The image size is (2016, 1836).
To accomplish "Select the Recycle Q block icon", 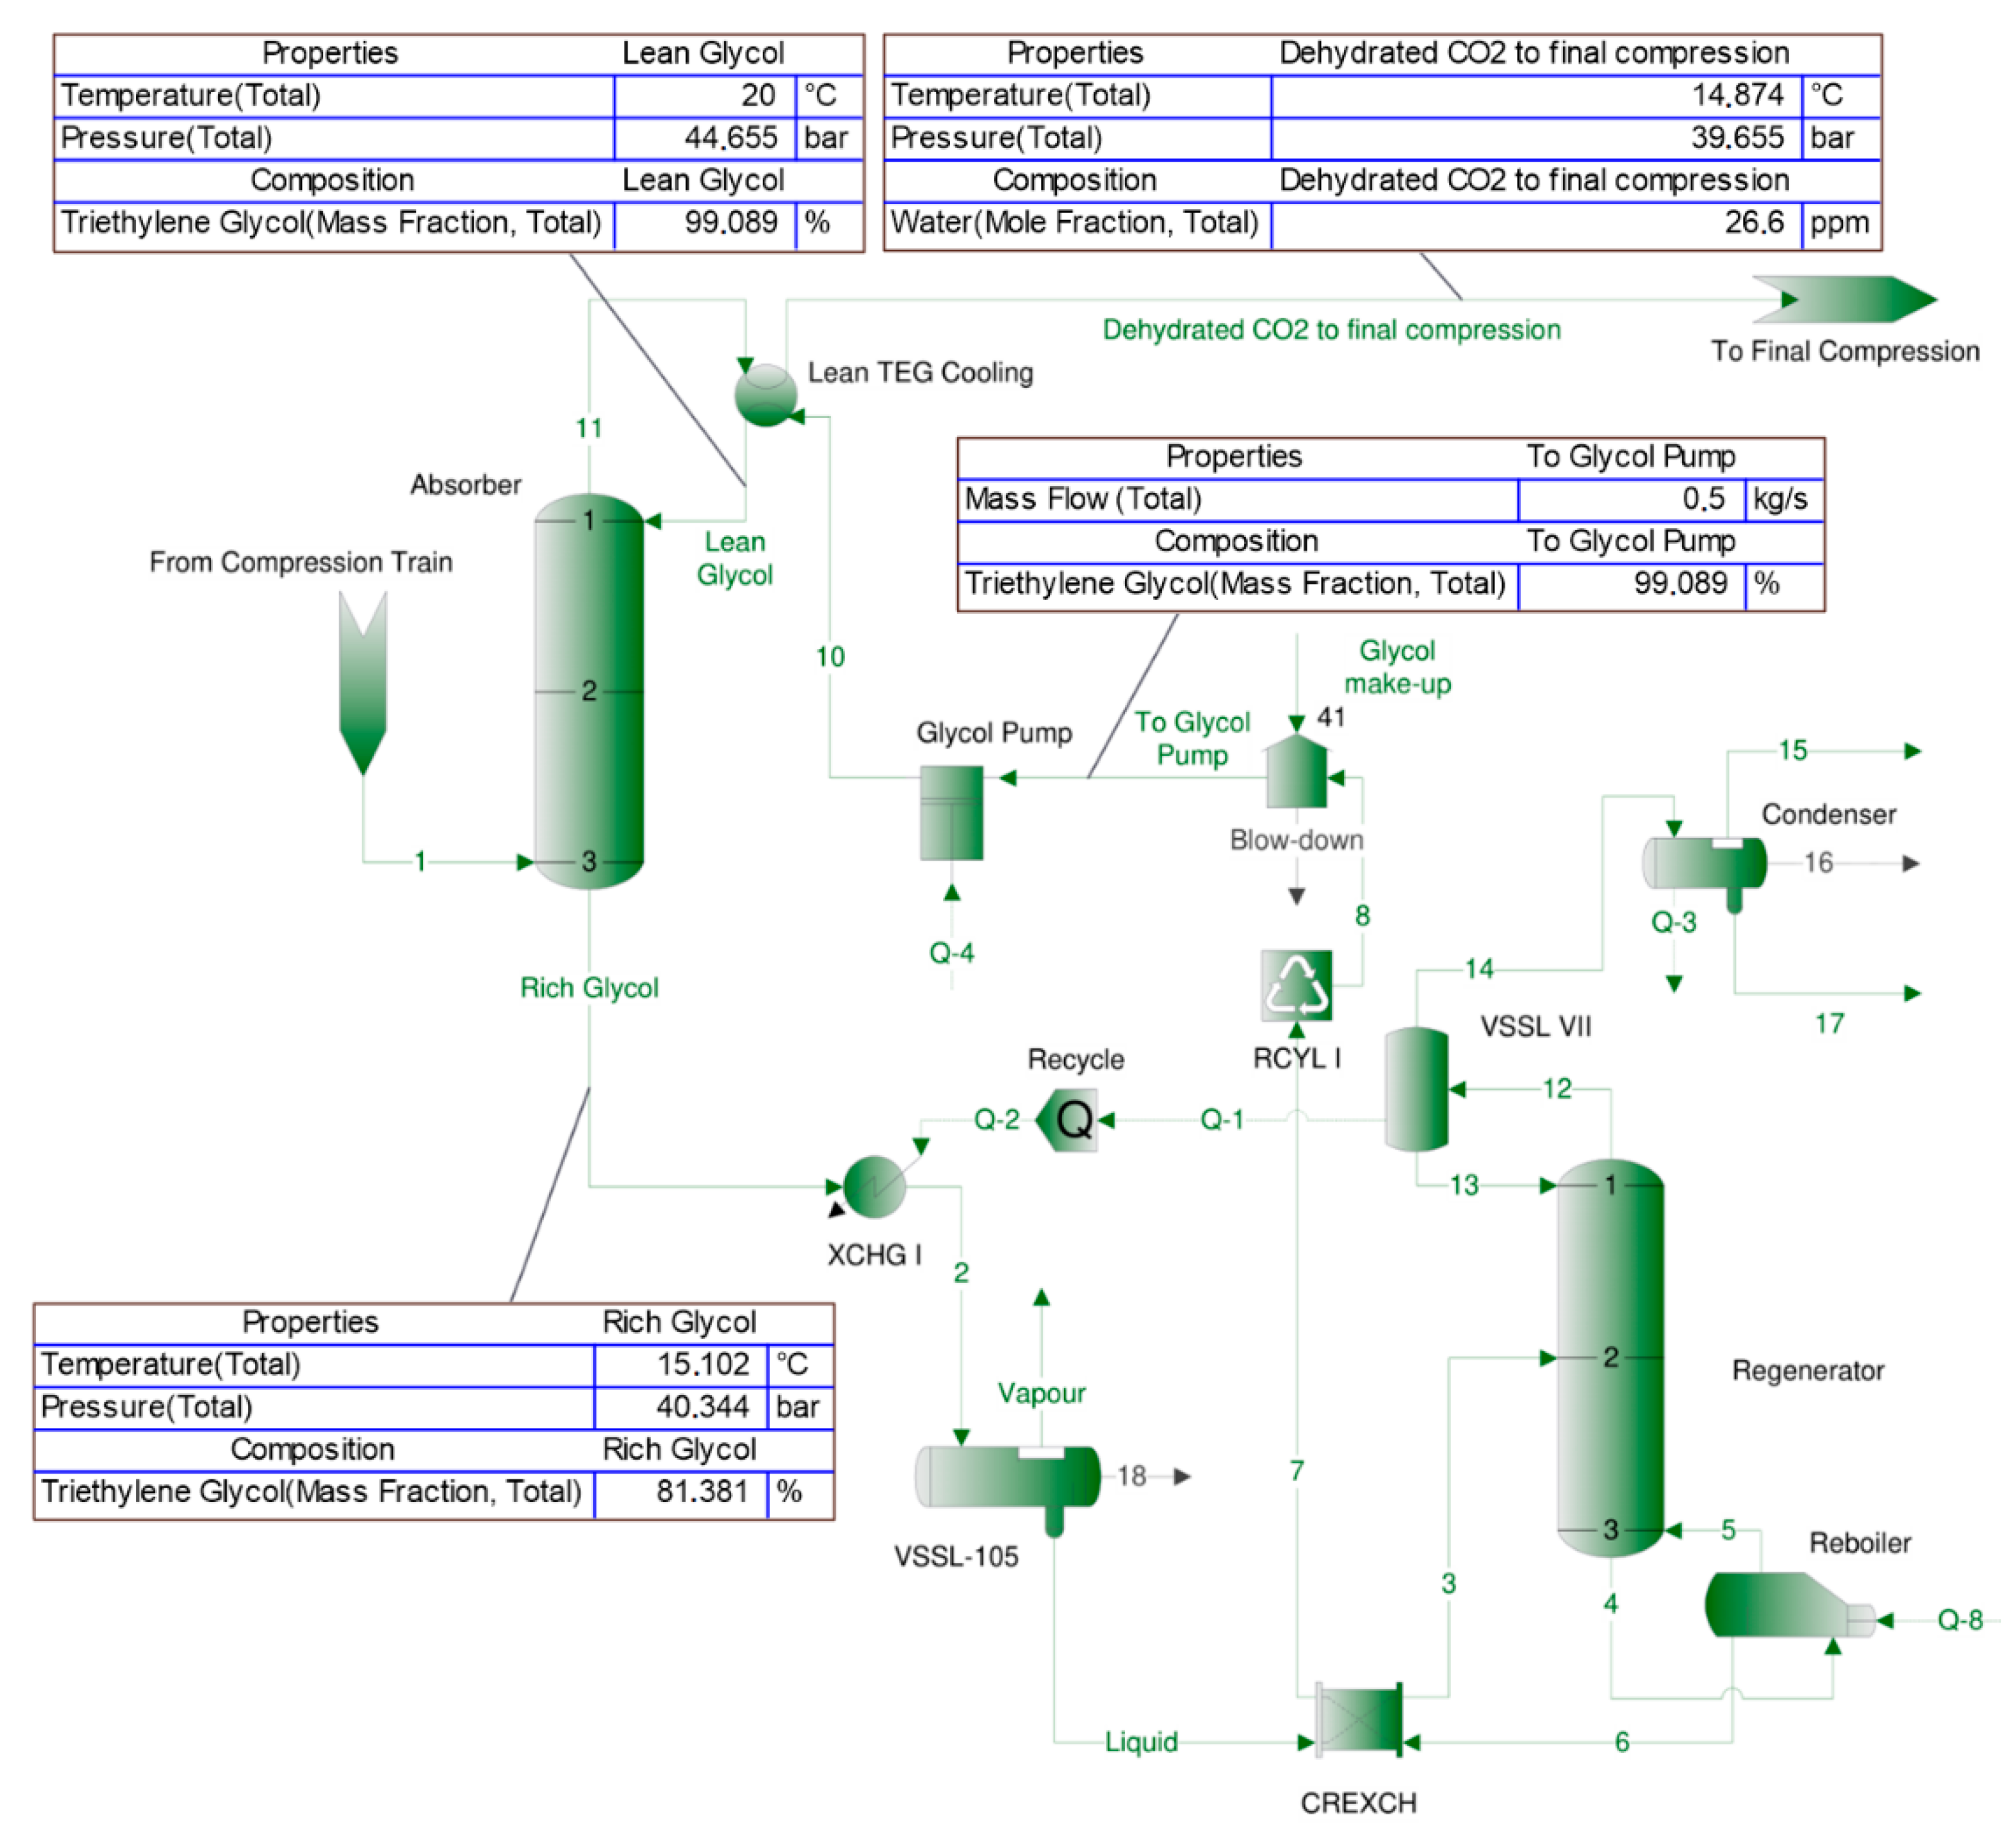I will [1069, 1120].
